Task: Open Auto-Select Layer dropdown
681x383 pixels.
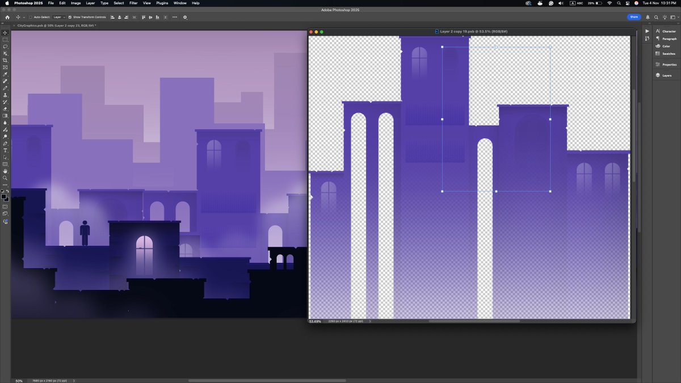Action: (x=60, y=17)
